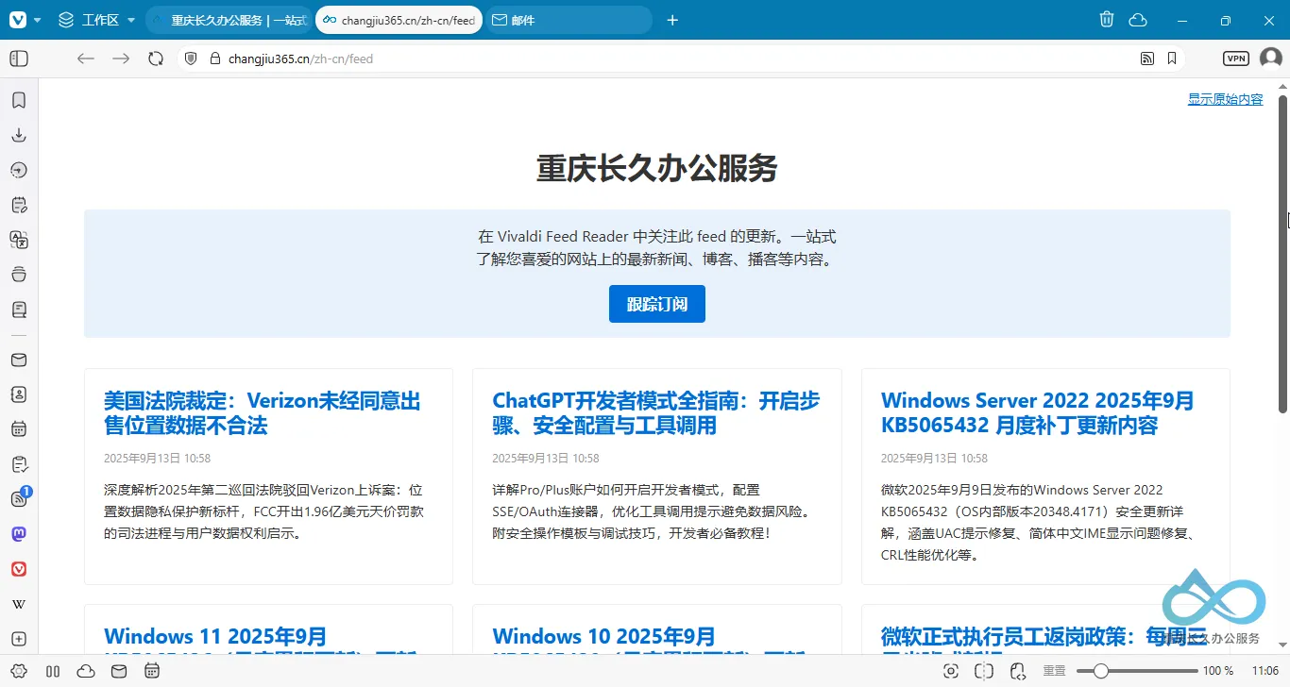Open closed tabs trash can

click(x=1107, y=20)
